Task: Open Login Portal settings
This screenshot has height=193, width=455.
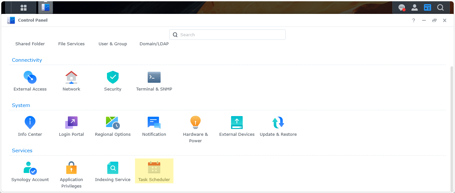Action: (x=71, y=123)
